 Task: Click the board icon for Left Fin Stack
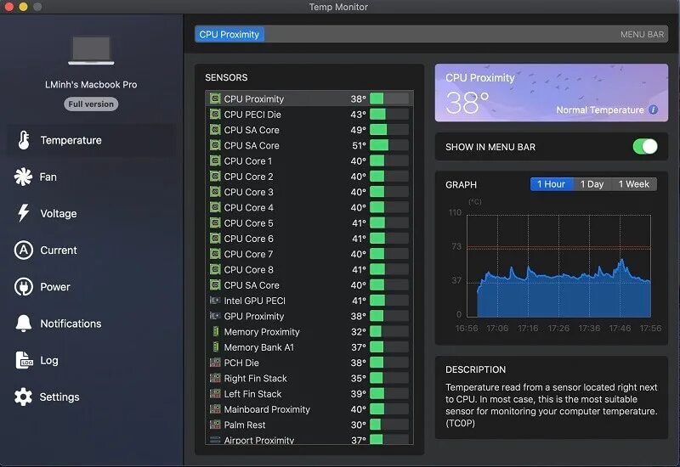[215, 393]
